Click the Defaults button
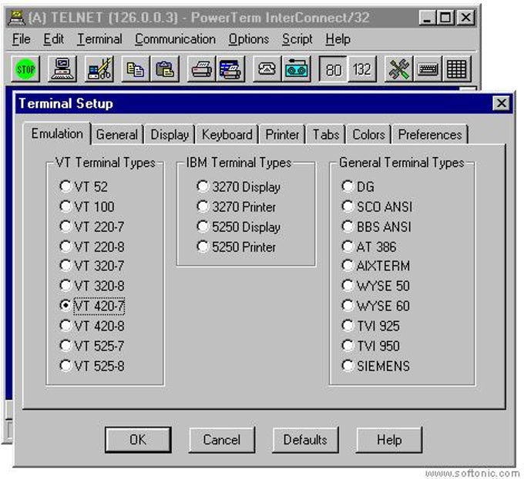The width and height of the screenshot is (524, 479). click(x=305, y=440)
